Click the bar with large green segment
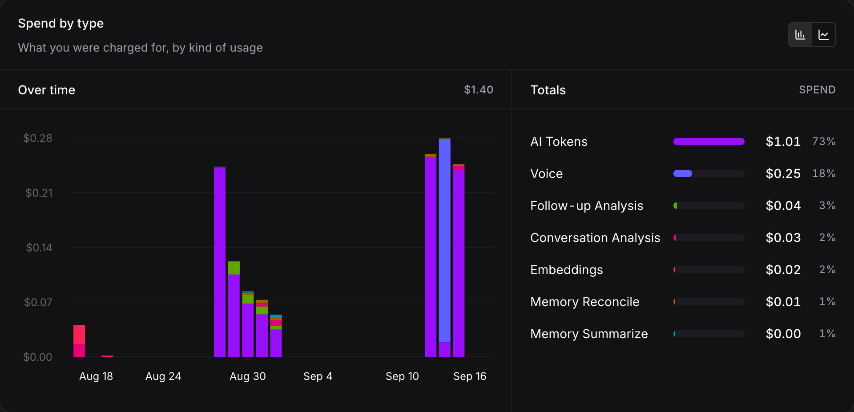Viewport: 854px width, 412px height. (234, 309)
